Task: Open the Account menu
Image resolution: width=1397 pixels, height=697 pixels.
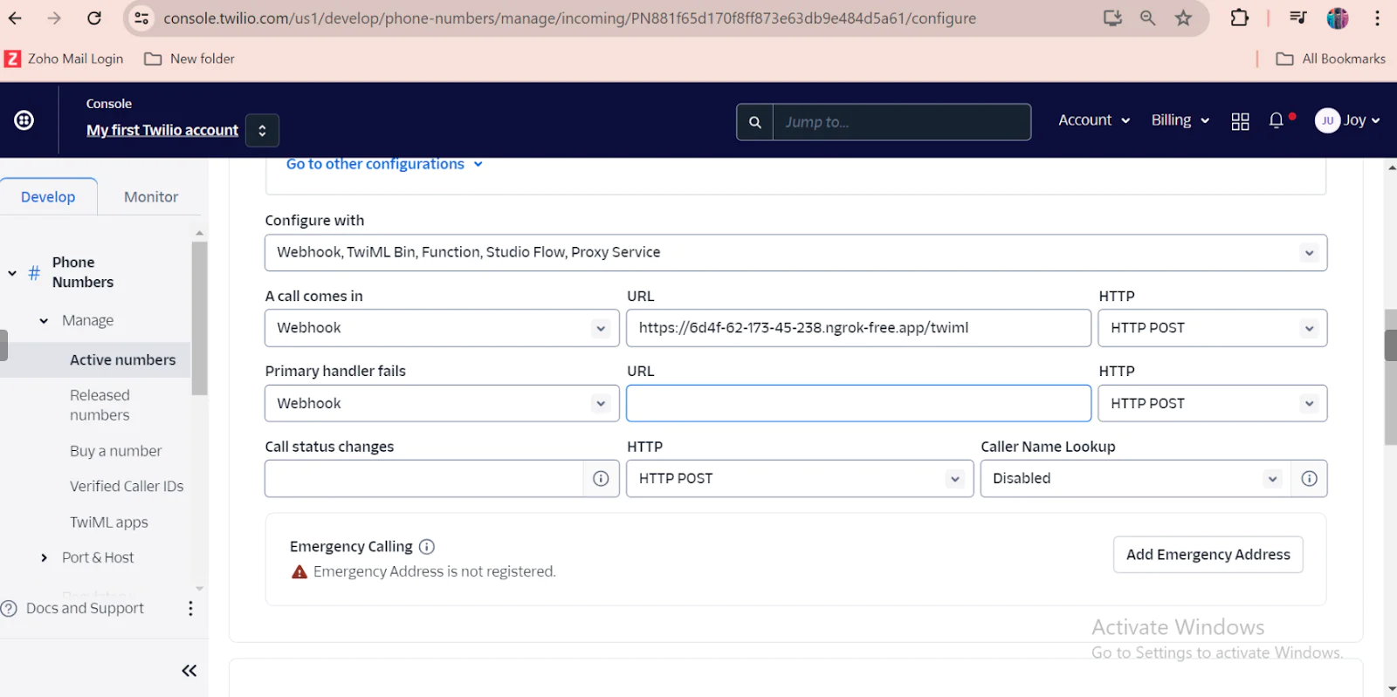Action: pyautogui.click(x=1094, y=120)
